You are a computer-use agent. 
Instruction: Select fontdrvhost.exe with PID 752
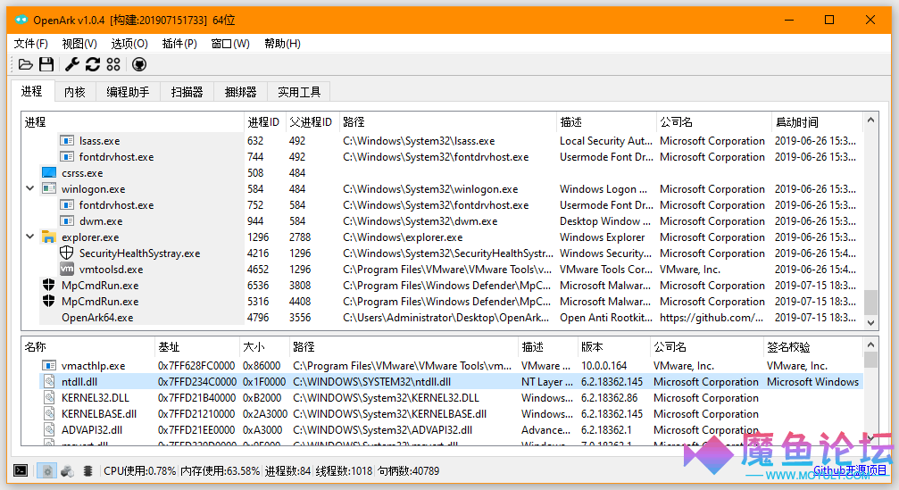click(442, 205)
